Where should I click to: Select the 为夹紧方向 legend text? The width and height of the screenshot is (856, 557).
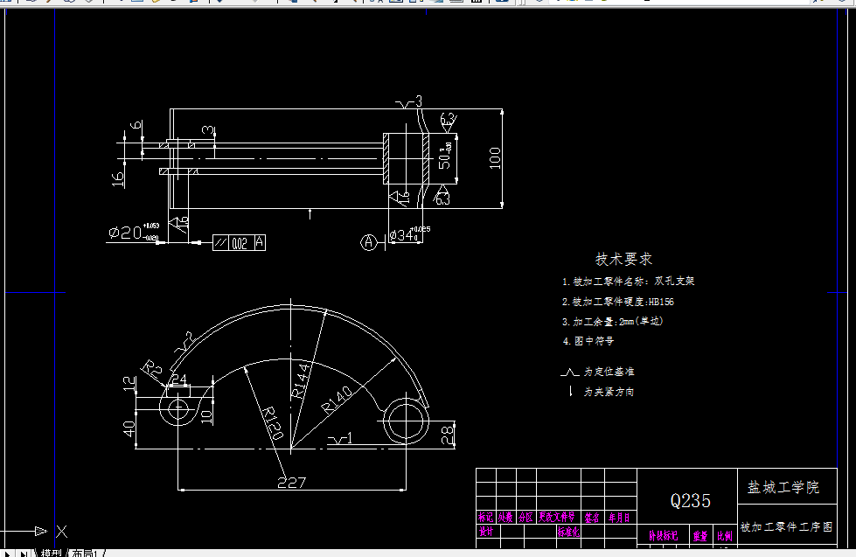click(609, 392)
